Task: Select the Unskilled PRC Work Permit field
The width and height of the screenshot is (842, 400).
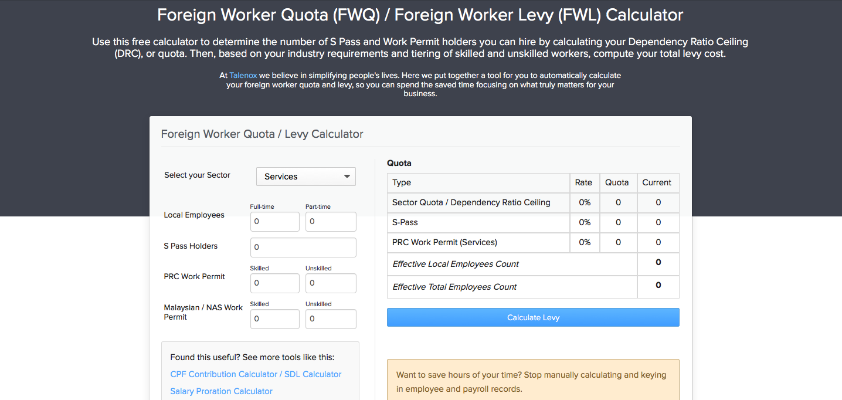Action: click(331, 283)
